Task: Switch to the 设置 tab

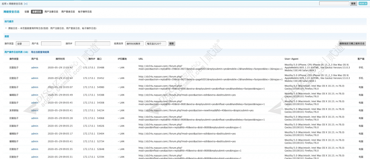Action: click(x=27, y=11)
